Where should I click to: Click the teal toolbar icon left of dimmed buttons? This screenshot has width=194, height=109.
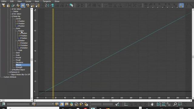point(52,5)
